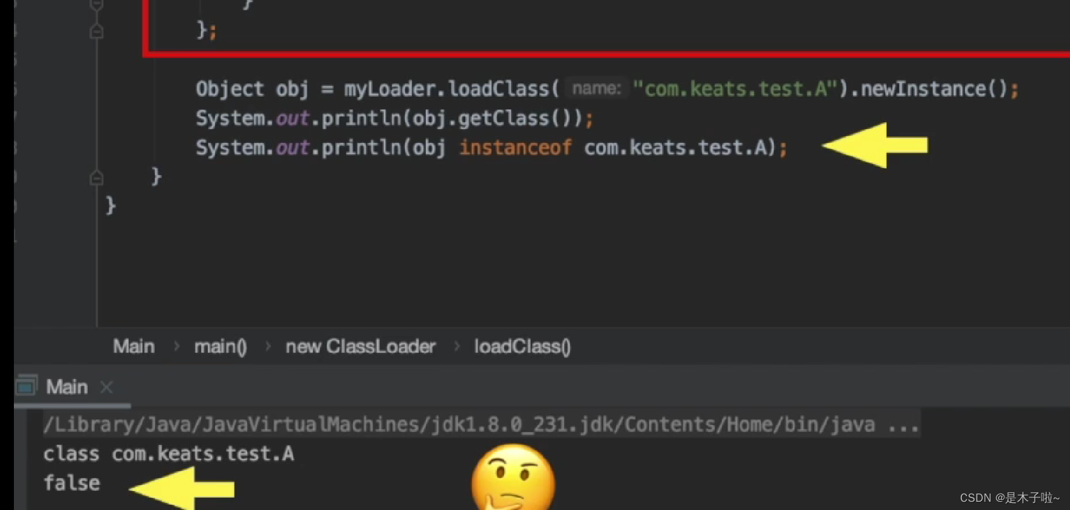Select Main in the breadcrumb bar
Image resolution: width=1070 pixels, height=510 pixels.
pyautogui.click(x=134, y=347)
